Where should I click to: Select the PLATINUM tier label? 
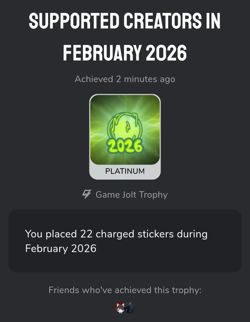[x=125, y=171]
